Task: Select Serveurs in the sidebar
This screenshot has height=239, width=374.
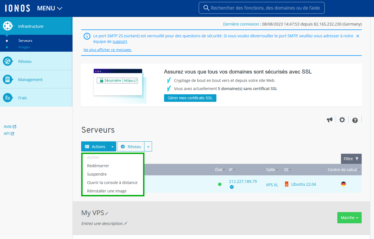Action: point(25,41)
